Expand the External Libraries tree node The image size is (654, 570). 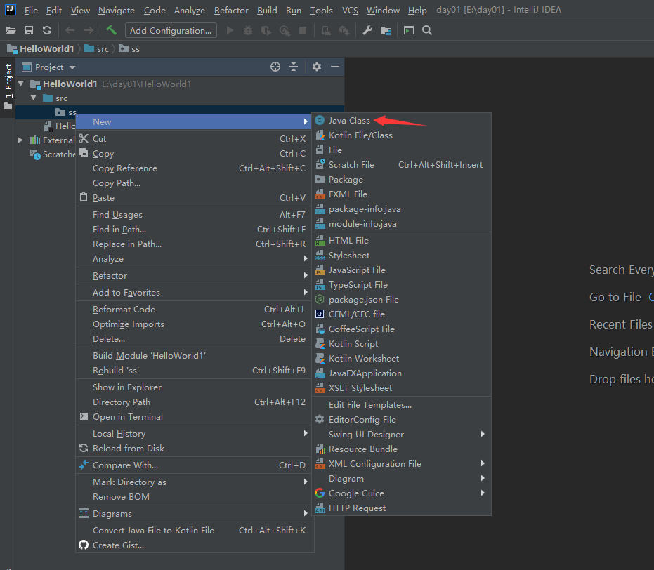click(x=20, y=140)
